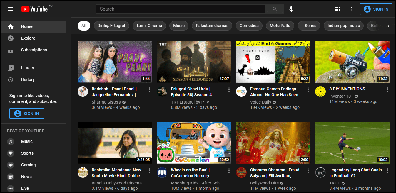Go to Subscriptions from the sidebar
This screenshot has height=193, width=396.
click(33, 50)
